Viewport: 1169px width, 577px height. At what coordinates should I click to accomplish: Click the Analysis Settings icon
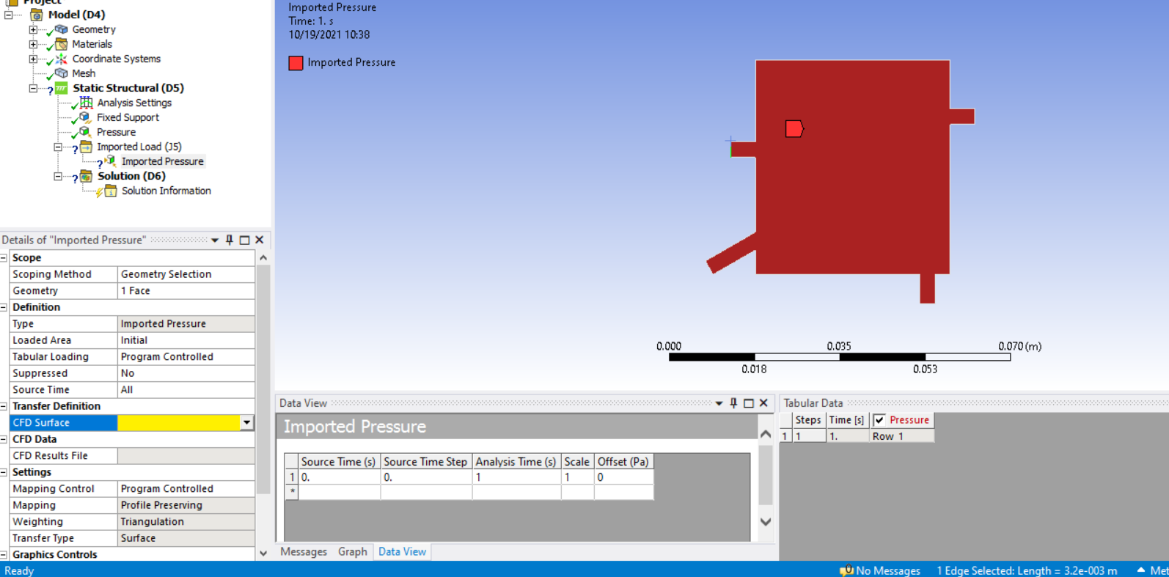pyautogui.click(x=86, y=103)
